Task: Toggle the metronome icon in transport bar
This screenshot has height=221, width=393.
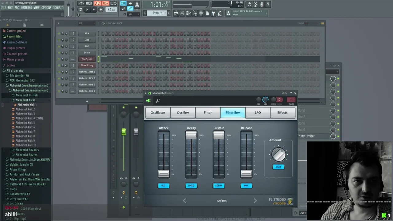Action: point(81,3)
